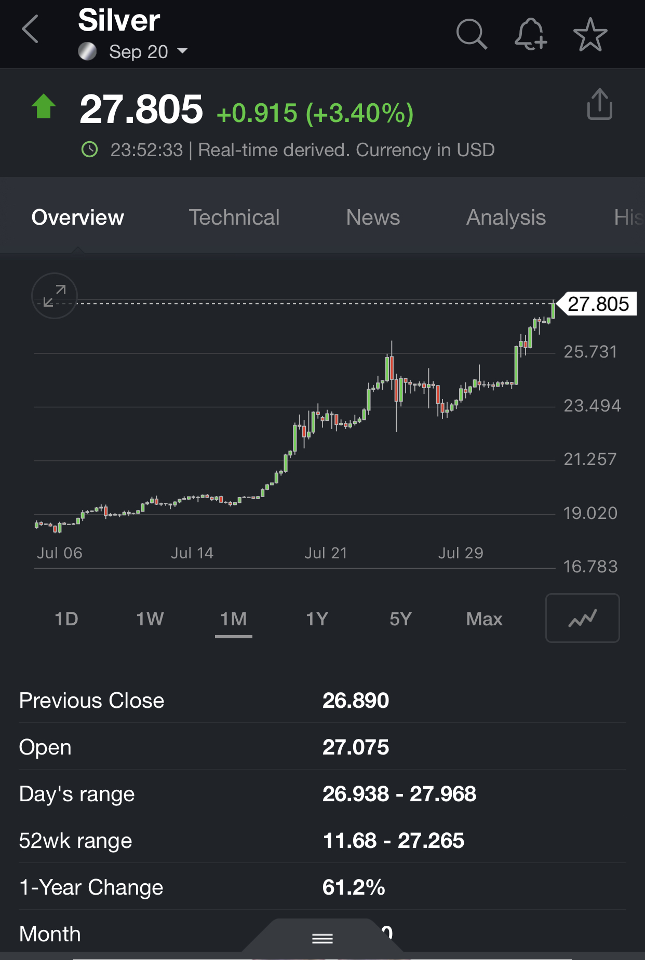
Task: Tap the green clock icon
Action: (x=90, y=150)
